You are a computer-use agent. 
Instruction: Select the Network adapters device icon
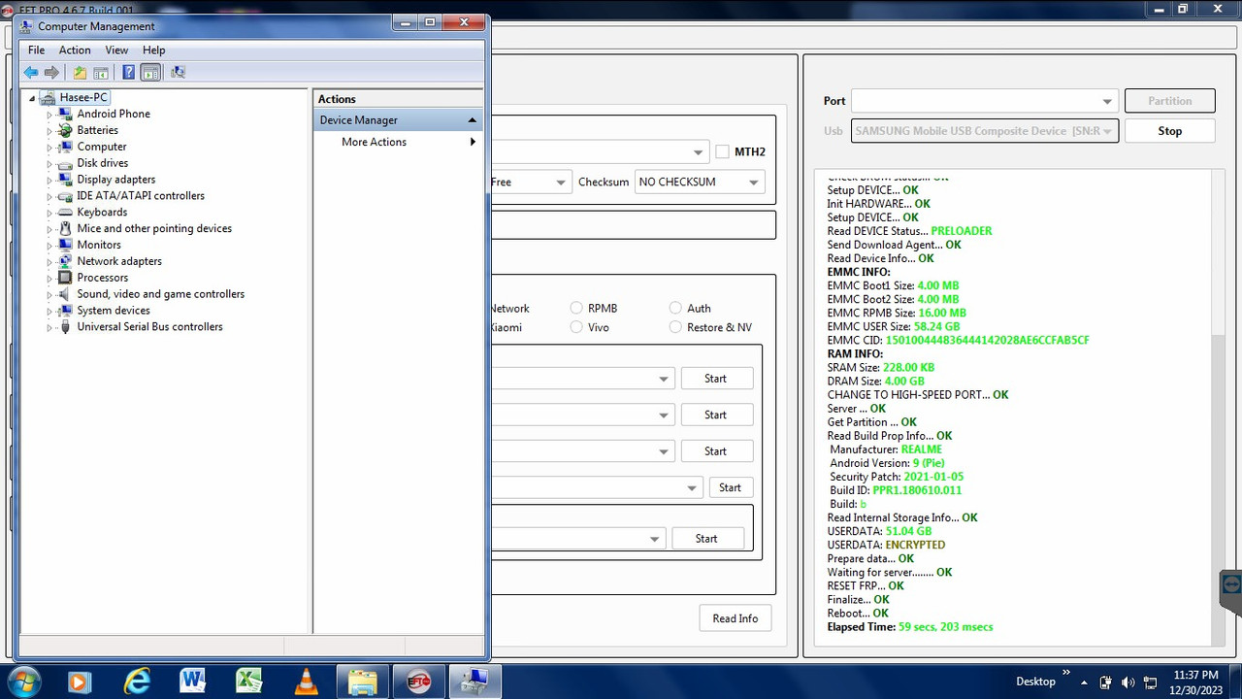pyautogui.click(x=65, y=261)
